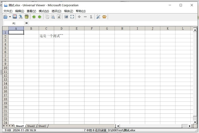Open settings with wrench and screwdriver icon

[98, 17]
